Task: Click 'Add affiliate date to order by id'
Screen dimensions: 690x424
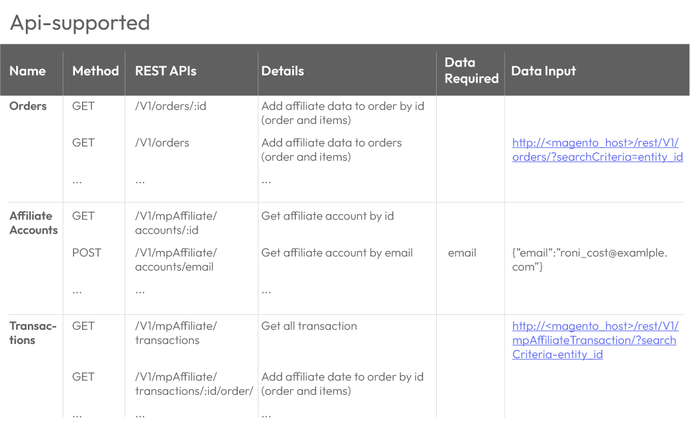Action: click(342, 383)
